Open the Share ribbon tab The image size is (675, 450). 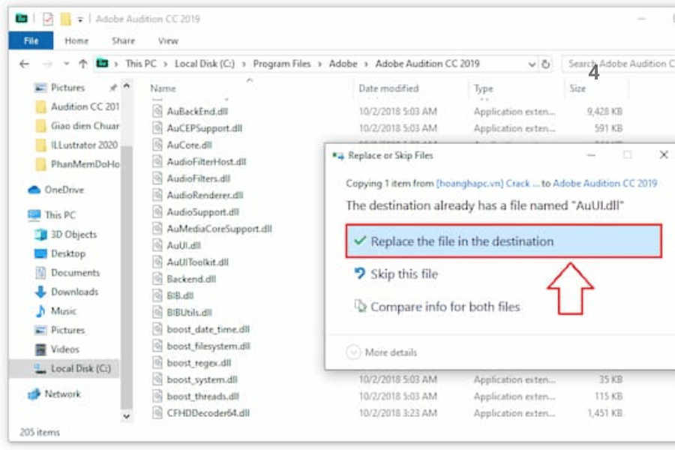[123, 40]
